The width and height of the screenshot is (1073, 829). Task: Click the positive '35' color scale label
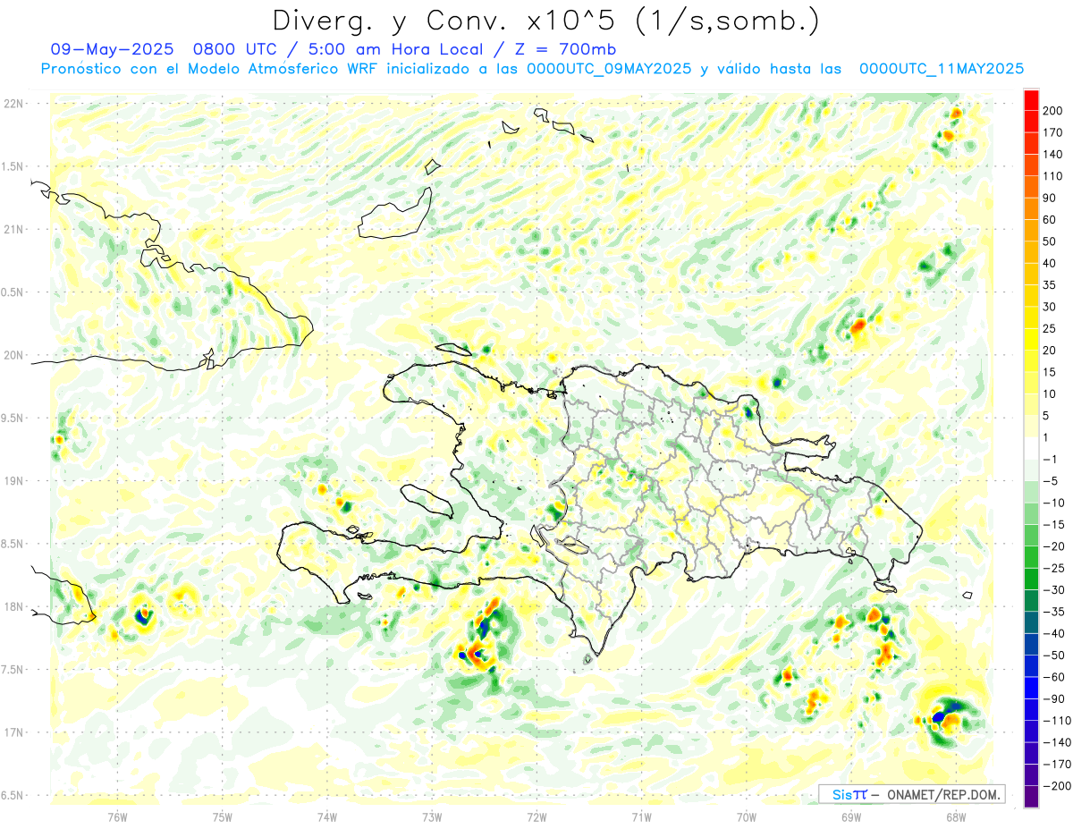click(1051, 285)
